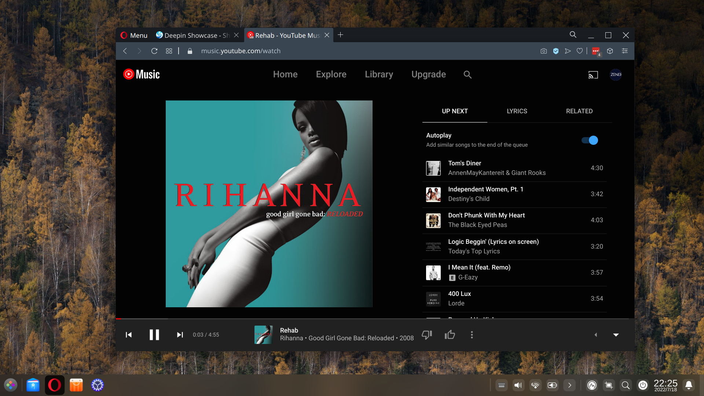Play Don't Phunk With My Heart
This screenshot has width=704, height=396.
pos(514,220)
